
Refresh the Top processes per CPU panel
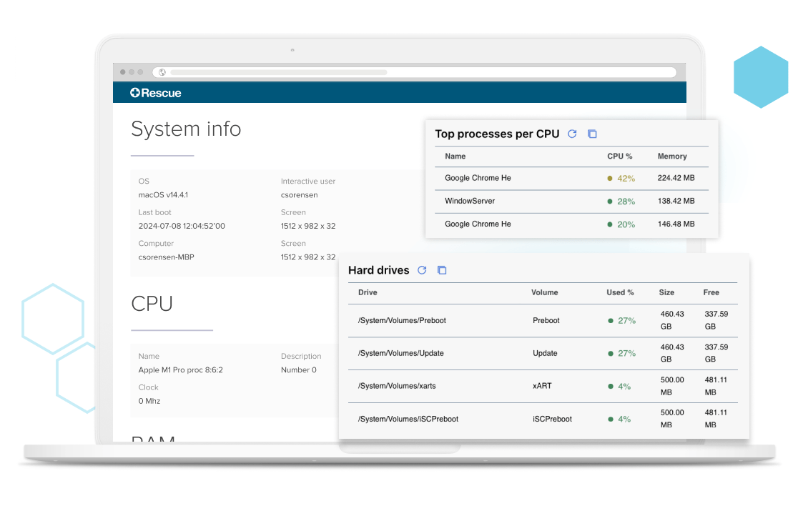[571, 134]
